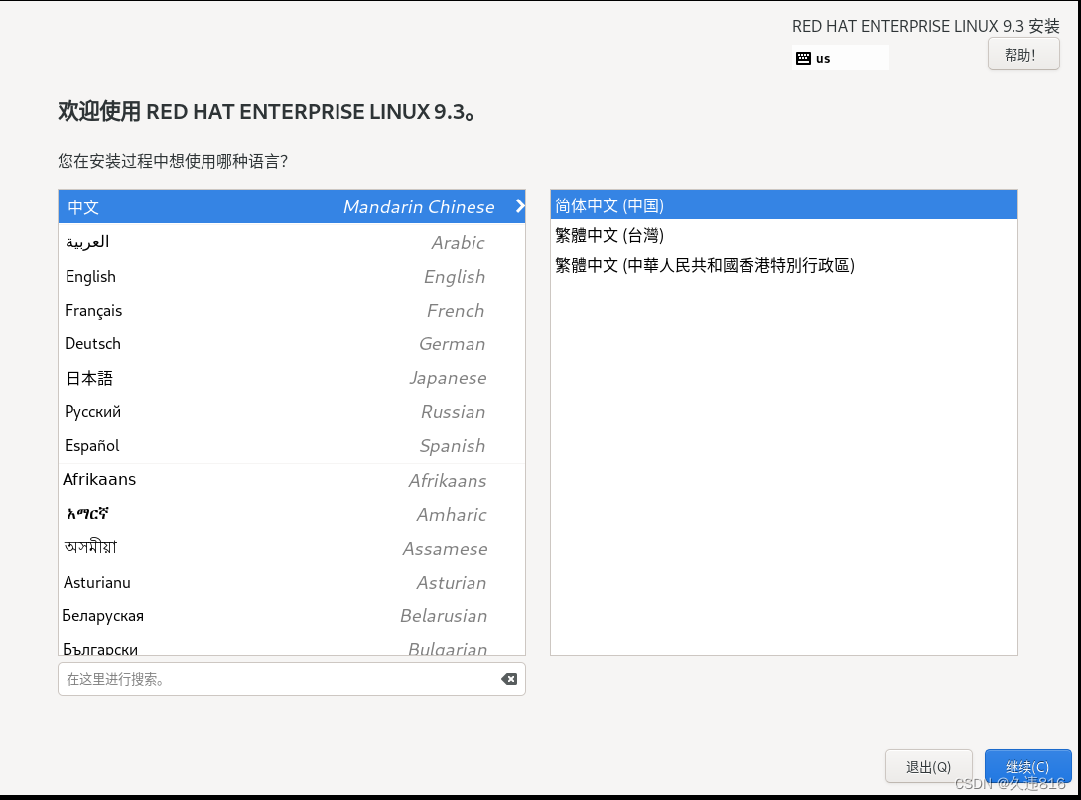Click the us keyboard layout indicator
The image size is (1081, 800).
point(841,58)
